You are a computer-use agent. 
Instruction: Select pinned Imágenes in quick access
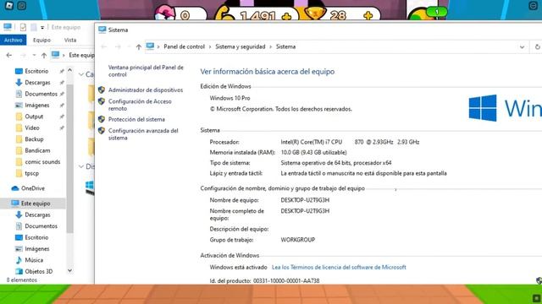click(x=36, y=105)
